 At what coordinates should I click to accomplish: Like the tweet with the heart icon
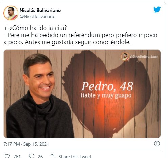pos(7,156)
